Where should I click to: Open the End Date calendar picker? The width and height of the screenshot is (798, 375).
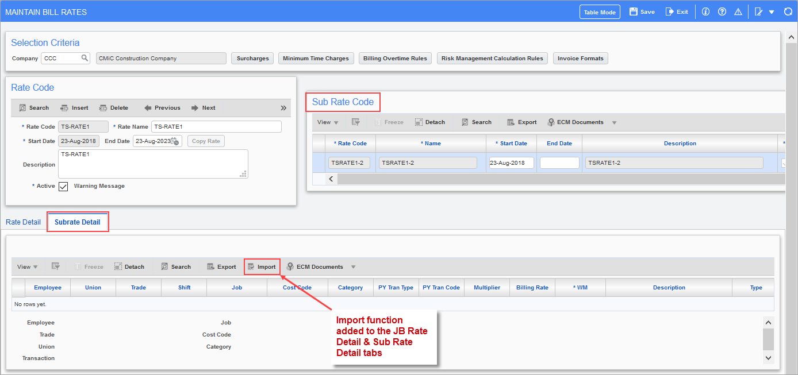175,141
